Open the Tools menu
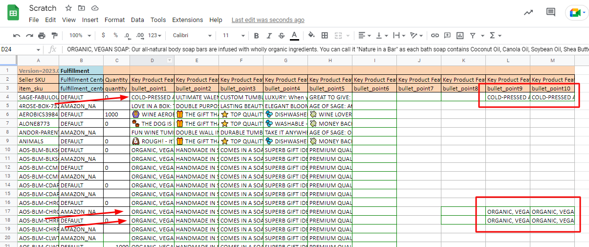 tap(158, 20)
